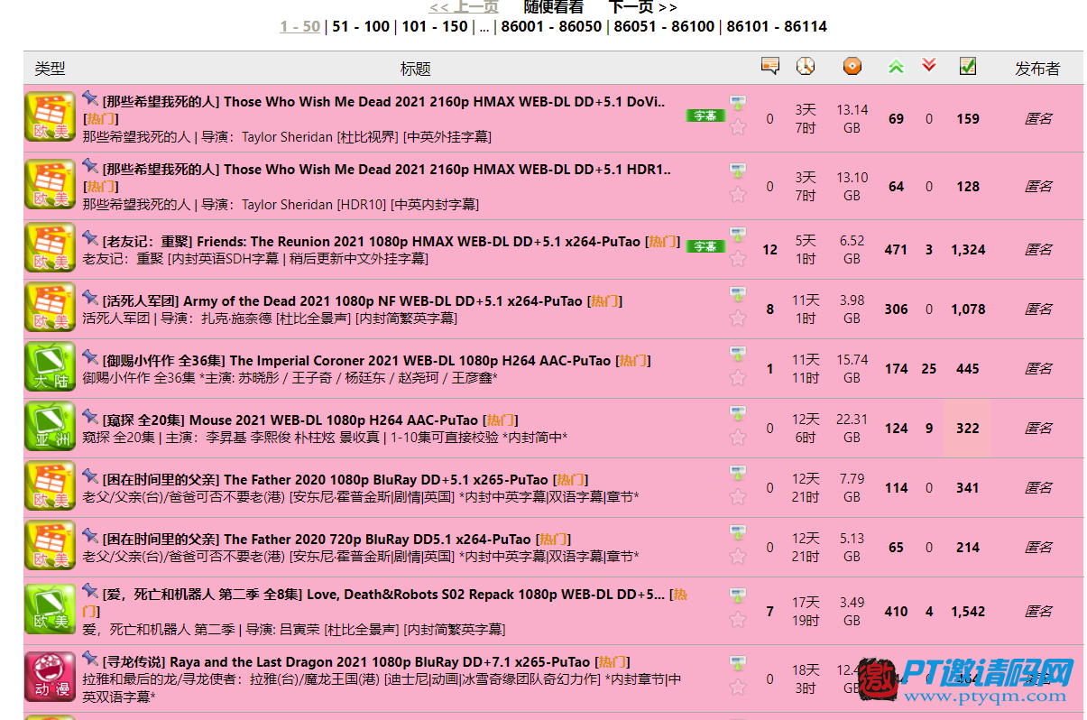View the 12 comments on Friends: The Reunion
The image size is (1087, 720).
[x=769, y=250]
